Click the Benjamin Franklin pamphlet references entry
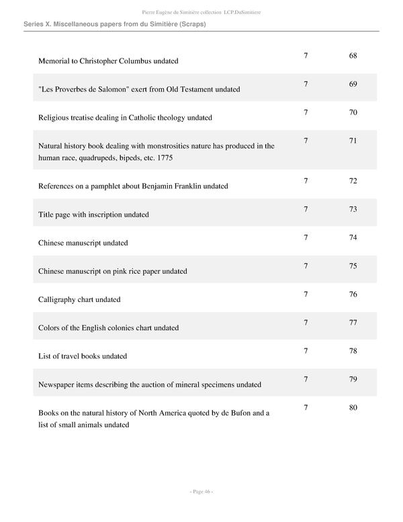Screen dimensions: 403x522 click(x=133, y=186)
